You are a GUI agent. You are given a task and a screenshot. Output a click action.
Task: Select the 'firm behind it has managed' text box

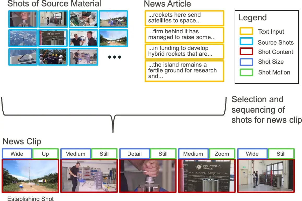tap(184, 34)
